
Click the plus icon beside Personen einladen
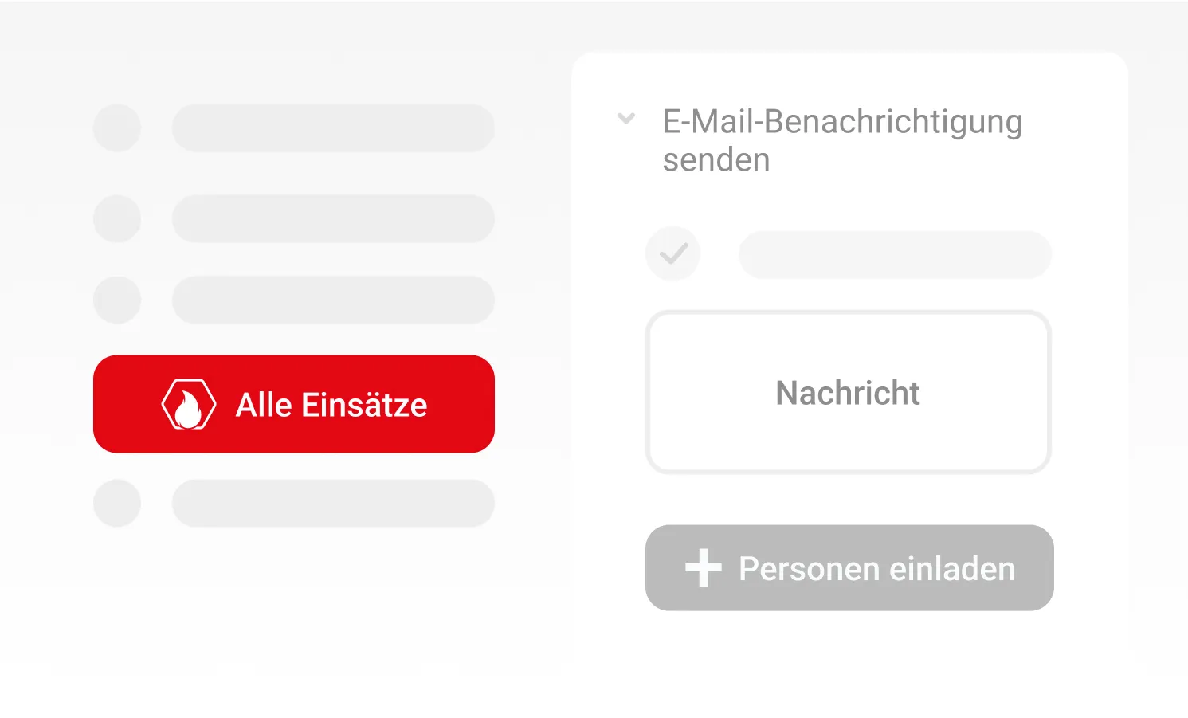[703, 568]
